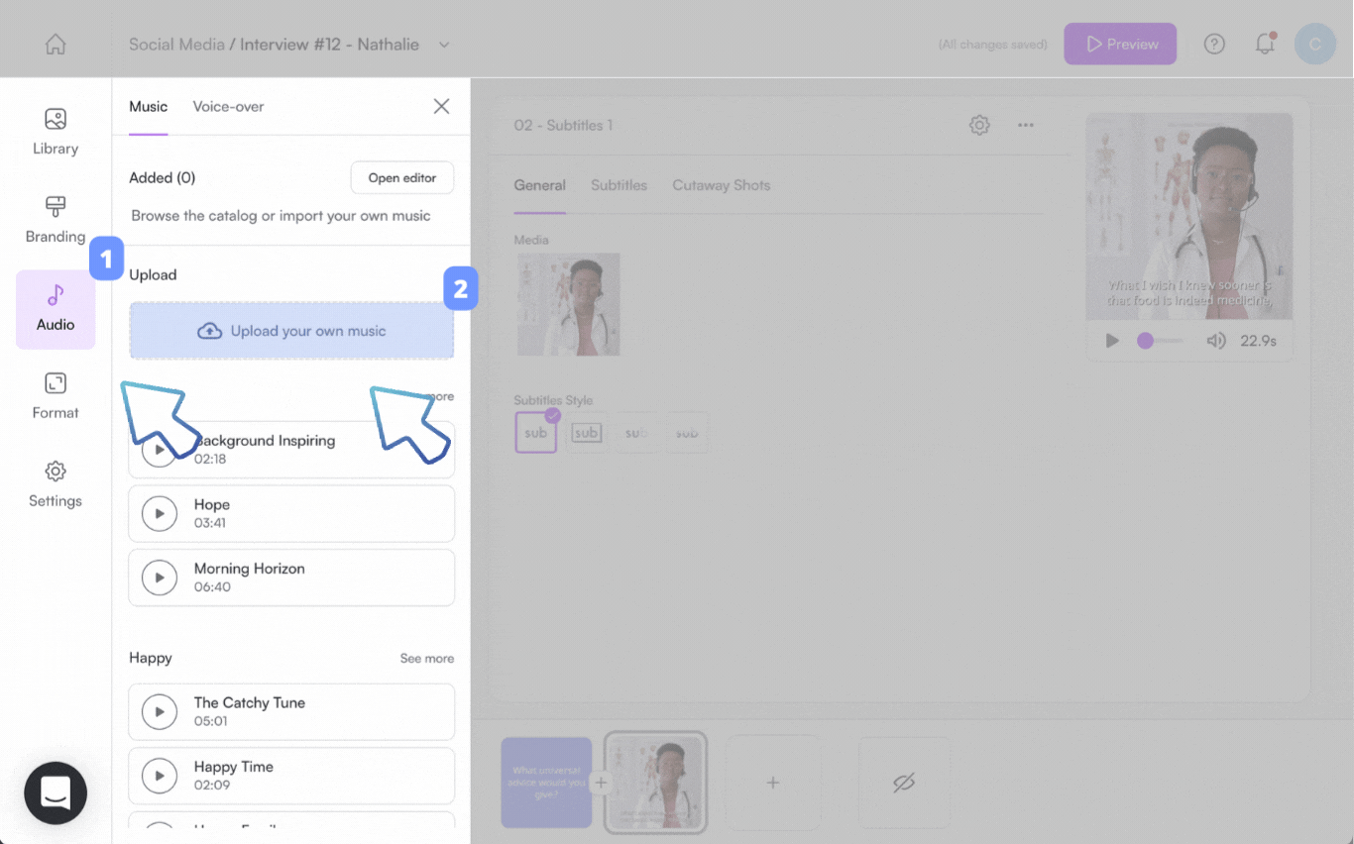
Task: Select The Catchy Tune track title
Action: coord(250,702)
